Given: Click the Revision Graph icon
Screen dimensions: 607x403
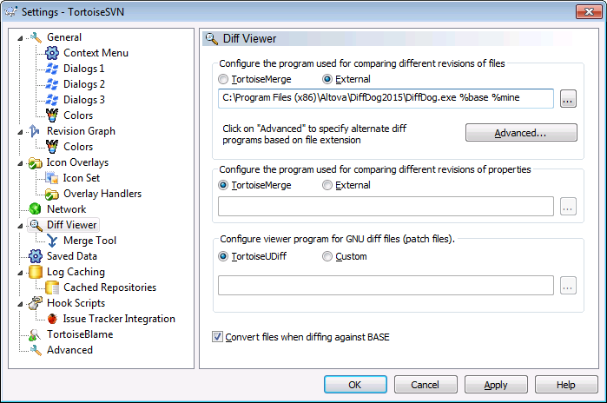Looking at the screenshot, I should 36,131.
